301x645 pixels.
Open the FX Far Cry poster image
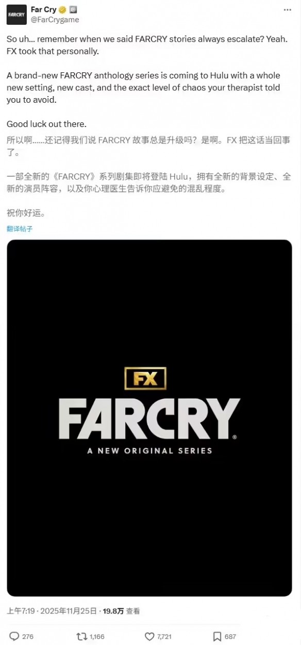(149, 418)
